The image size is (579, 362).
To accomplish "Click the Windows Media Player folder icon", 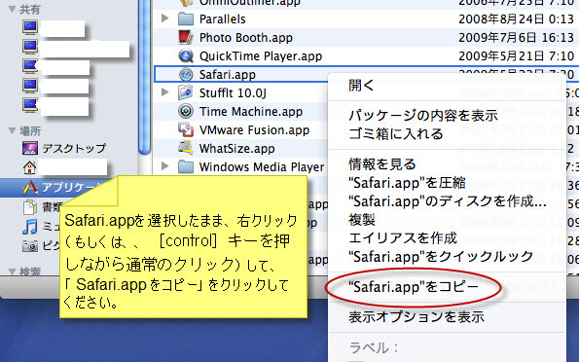I will (186, 166).
